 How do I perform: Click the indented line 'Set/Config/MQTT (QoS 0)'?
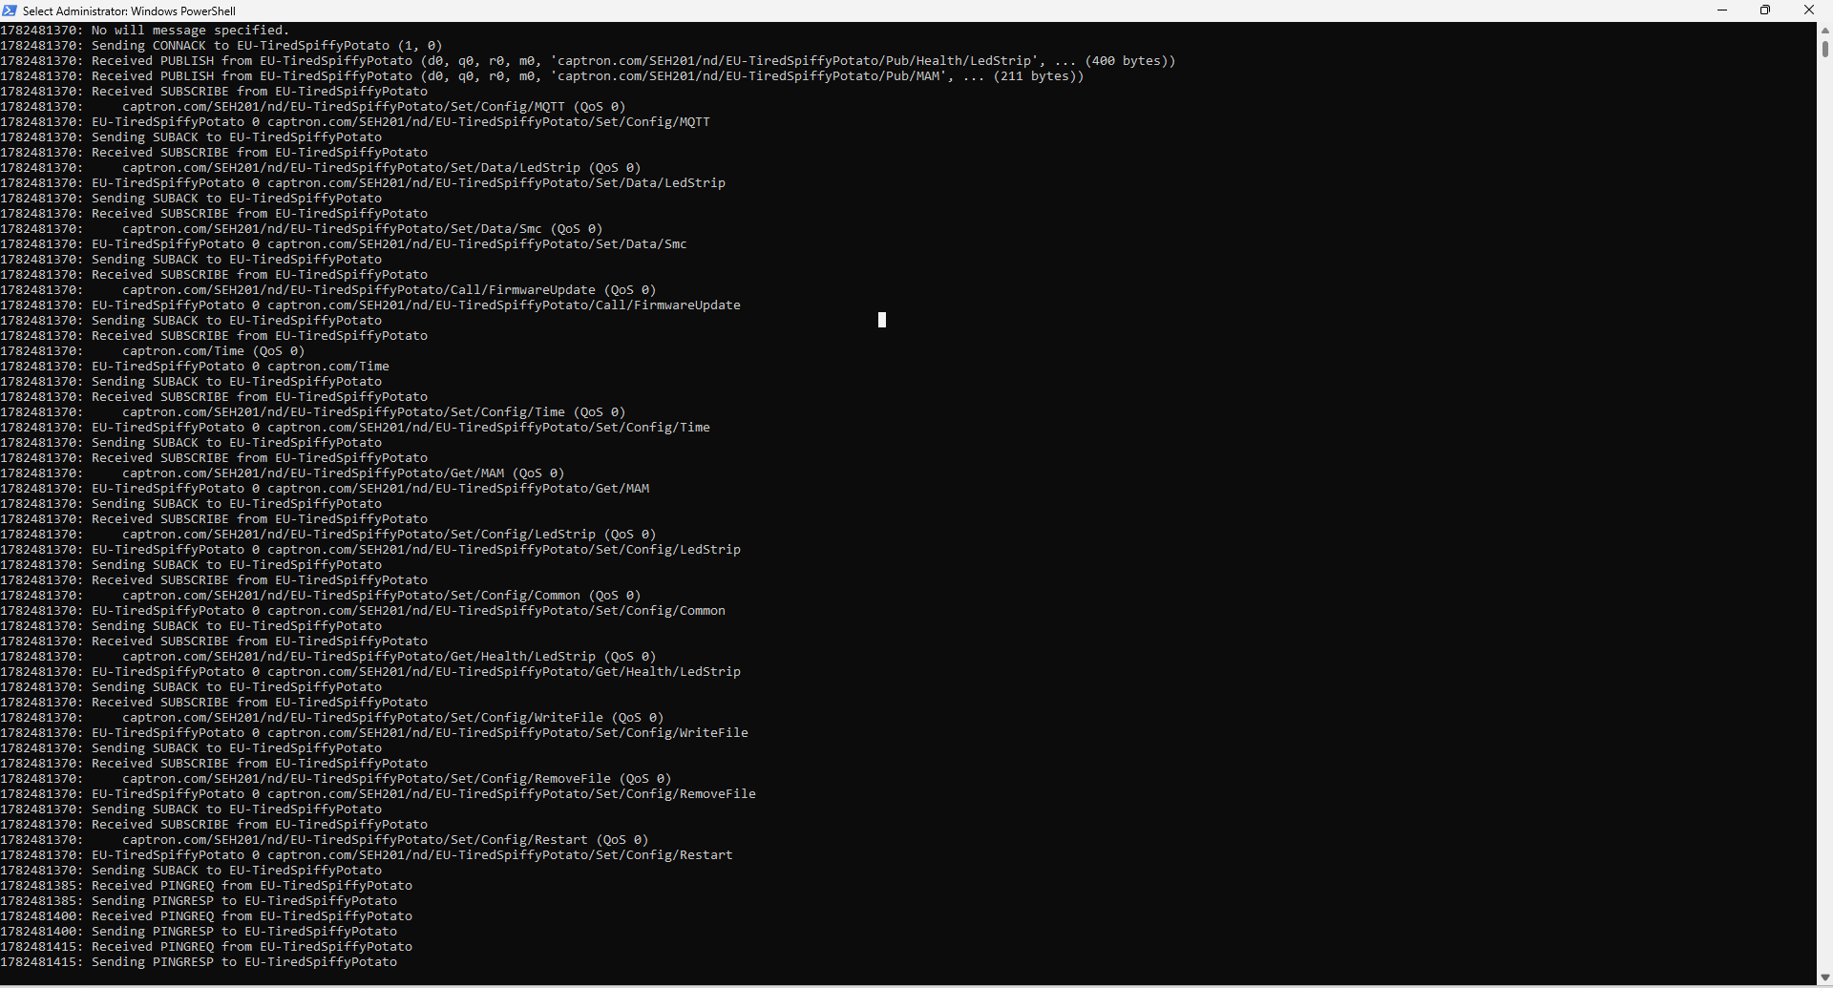[x=313, y=107]
